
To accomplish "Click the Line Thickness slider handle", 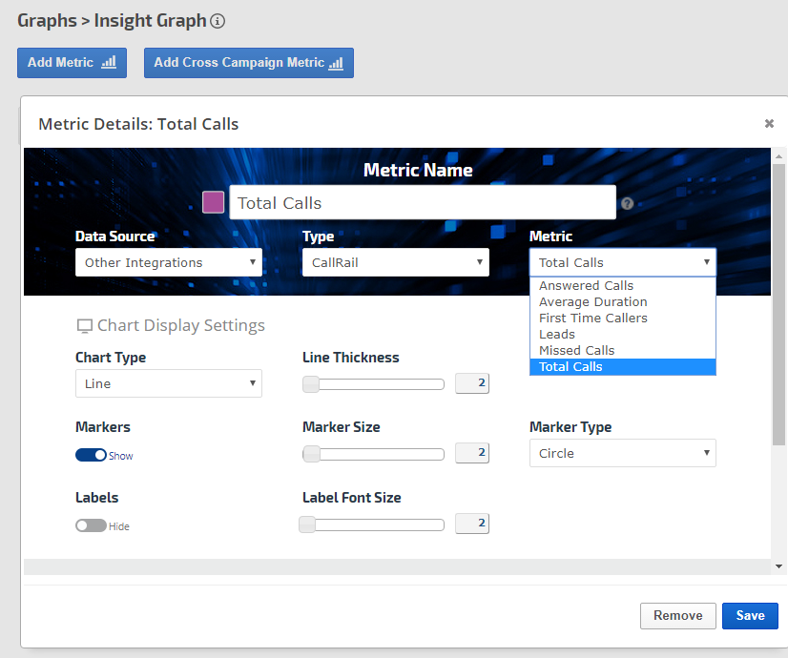I will point(311,384).
